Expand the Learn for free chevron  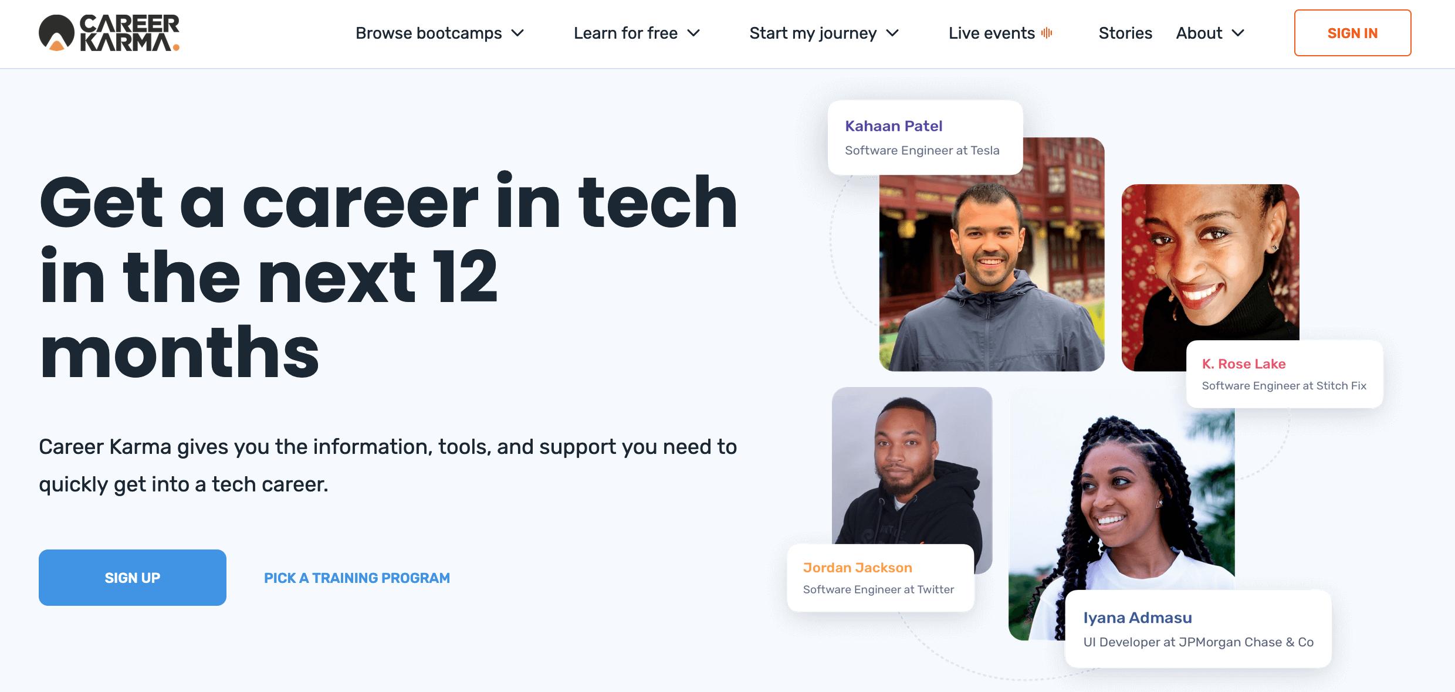click(x=693, y=33)
